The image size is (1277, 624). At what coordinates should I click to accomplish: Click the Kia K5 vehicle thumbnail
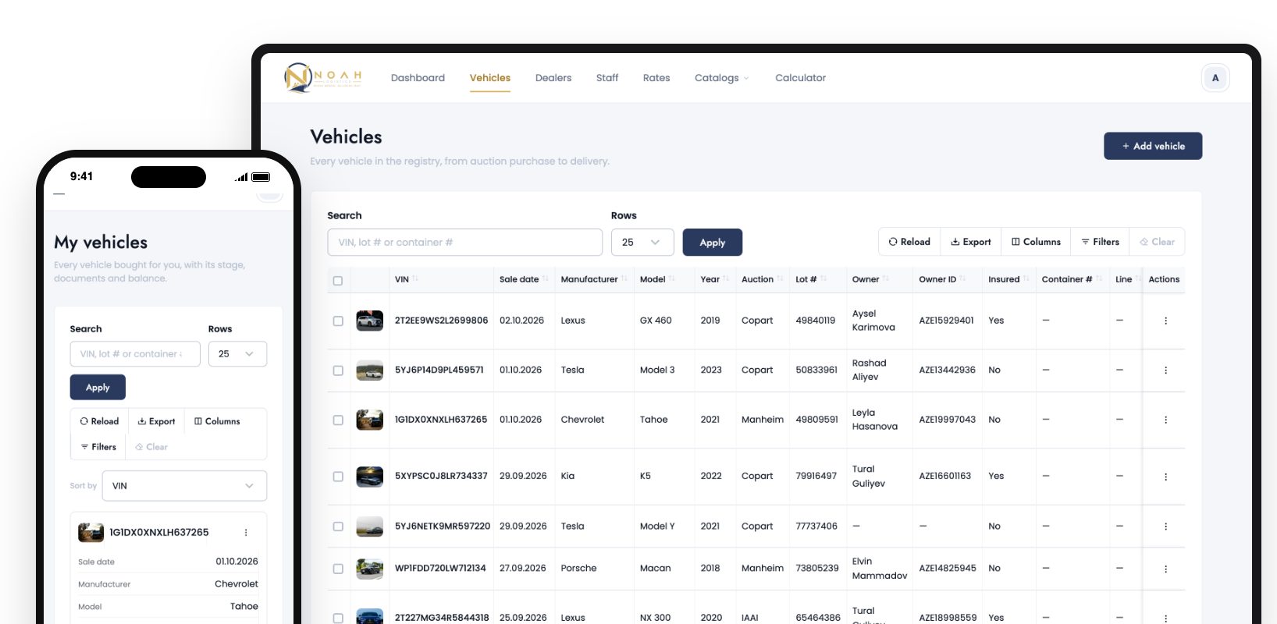pos(369,477)
